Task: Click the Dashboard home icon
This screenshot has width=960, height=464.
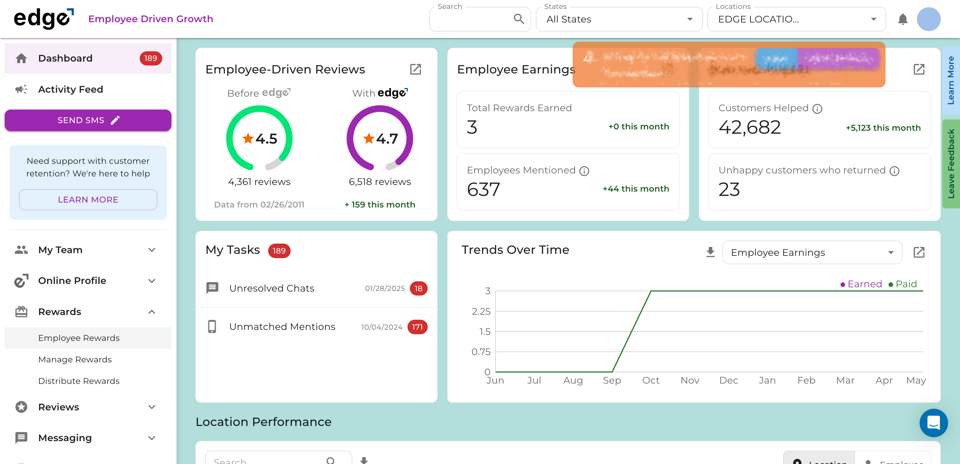Action: pos(21,58)
